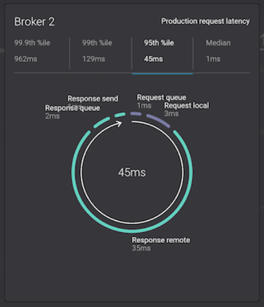Click the Production request latency heading
The height and width of the screenshot is (307, 264).
(x=205, y=21)
